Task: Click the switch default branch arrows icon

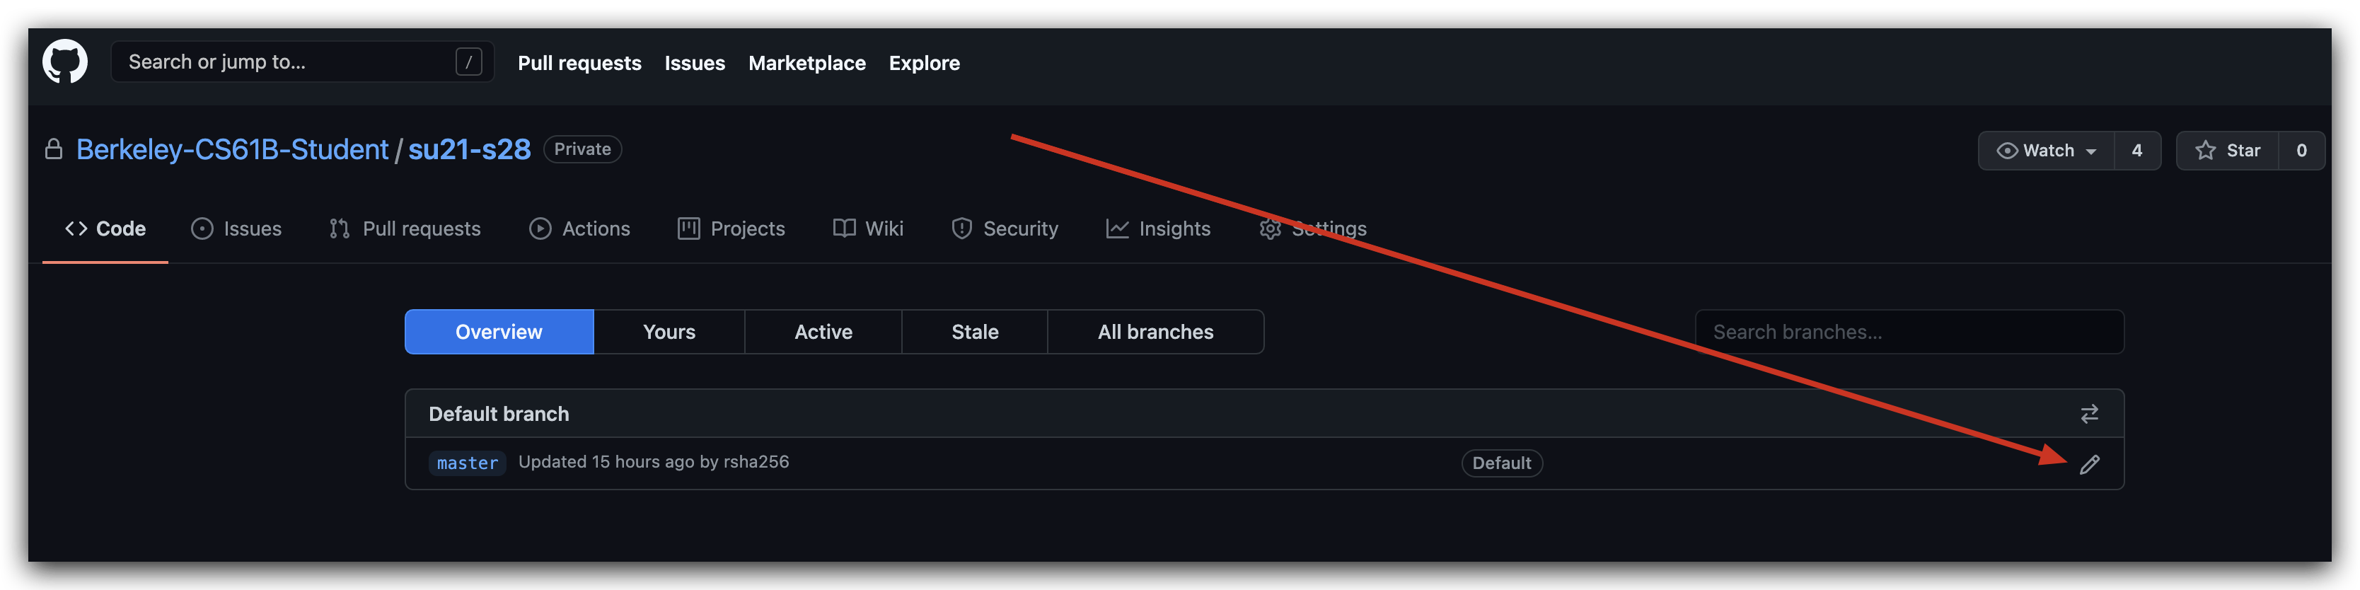Action: coord(2089,414)
